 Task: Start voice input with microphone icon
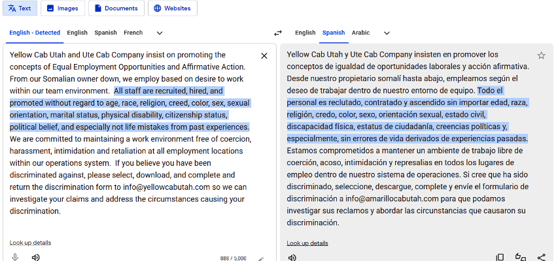[x=15, y=257]
